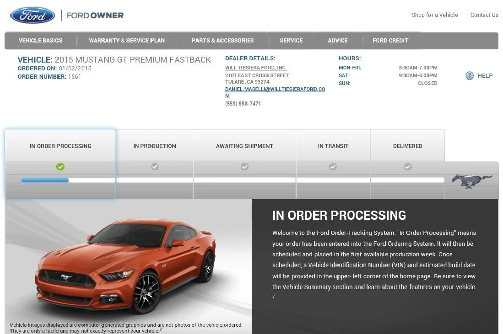Click the running Mustang pony icon

472,180
